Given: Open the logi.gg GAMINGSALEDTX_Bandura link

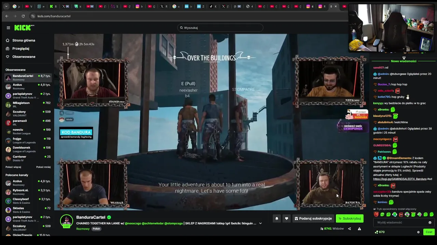Looking at the screenshot, I should pos(400,179).
